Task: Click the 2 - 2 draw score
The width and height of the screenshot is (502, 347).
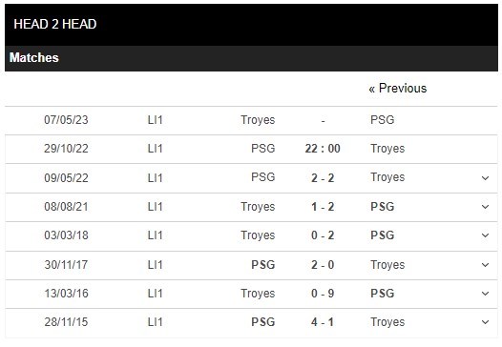Action: (x=323, y=178)
